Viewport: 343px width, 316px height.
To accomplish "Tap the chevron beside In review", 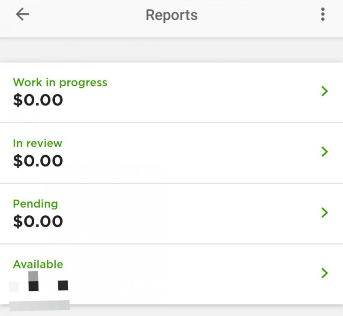I will (x=325, y=152).
